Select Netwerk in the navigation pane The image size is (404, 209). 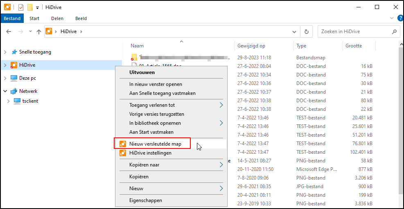[x=28, y=91]
